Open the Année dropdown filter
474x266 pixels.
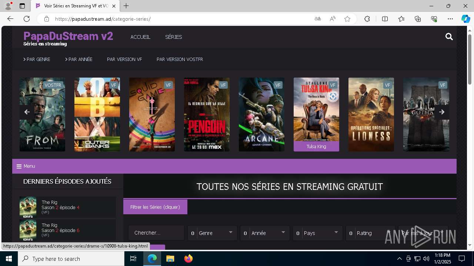click(265, 233)
